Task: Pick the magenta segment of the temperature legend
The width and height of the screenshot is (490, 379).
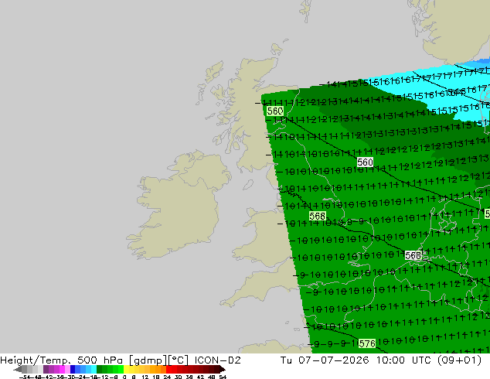Action: tap(62, 369)
